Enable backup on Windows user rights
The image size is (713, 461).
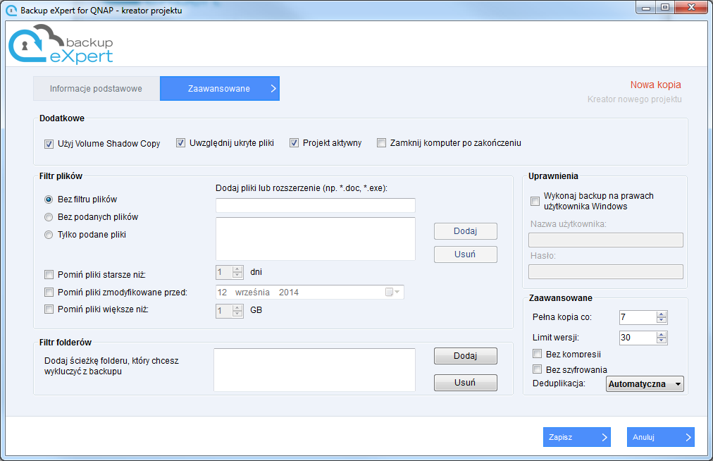coord(535,201)
